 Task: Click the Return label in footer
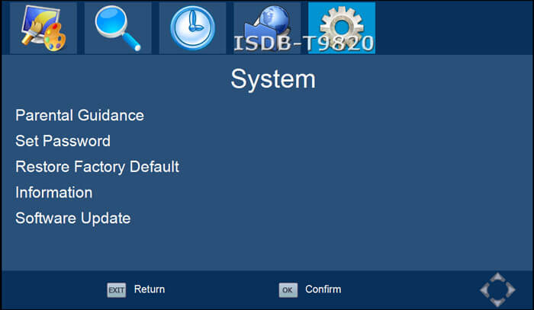click(149, 289)
